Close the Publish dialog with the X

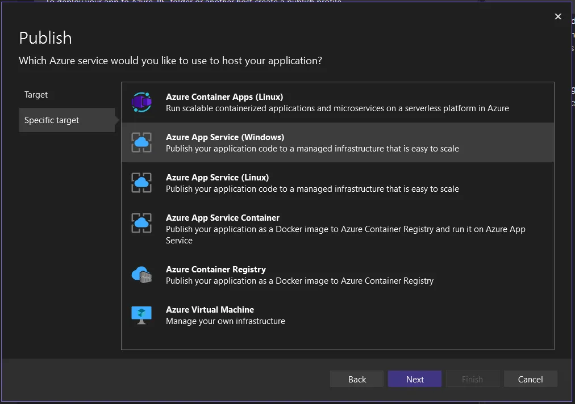coord(558,16)
